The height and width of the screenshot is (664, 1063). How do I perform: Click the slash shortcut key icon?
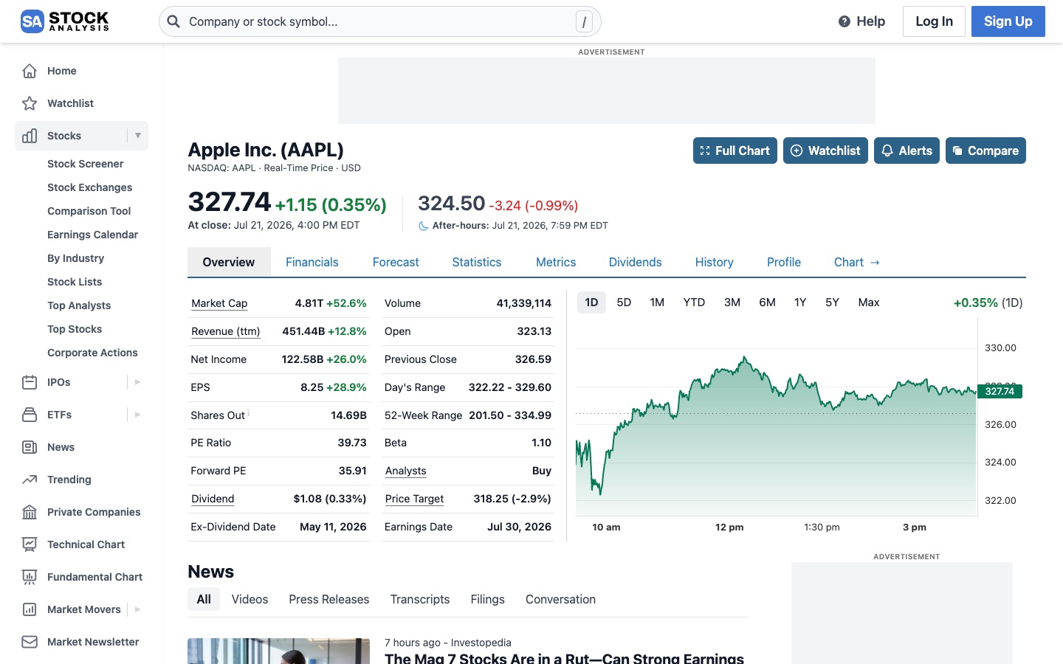(x=584, y=22)
